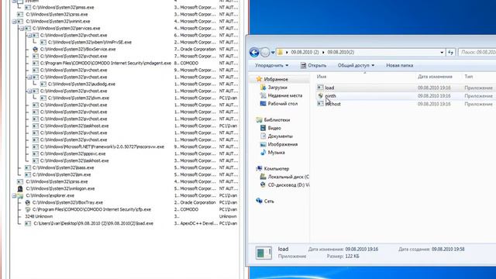Viewport: 496px width, 279px height.
Task: Click the folder icon in Explorer address bar
Action: 281,52
